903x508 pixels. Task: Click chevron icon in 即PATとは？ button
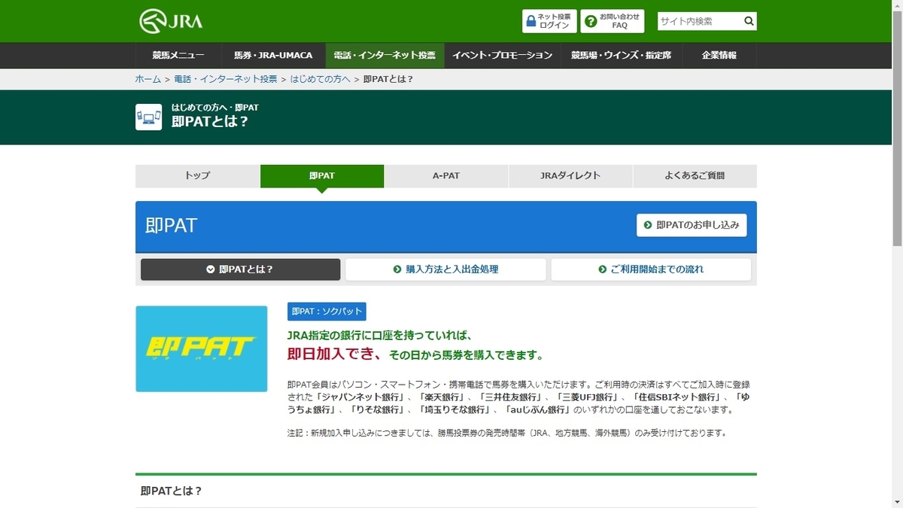pos(211,269)
